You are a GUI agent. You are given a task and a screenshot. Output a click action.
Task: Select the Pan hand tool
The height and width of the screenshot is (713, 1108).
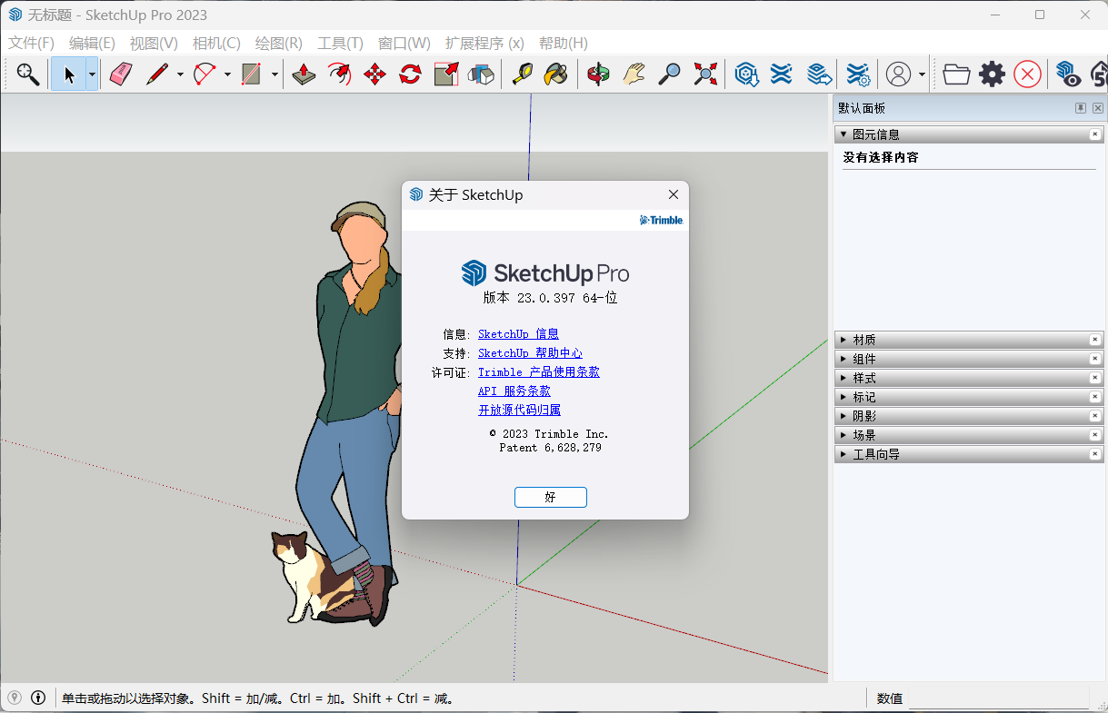[634, 74]
